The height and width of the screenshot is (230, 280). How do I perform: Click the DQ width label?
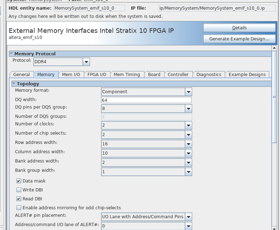pyautogui.click(x=26, y=100)
